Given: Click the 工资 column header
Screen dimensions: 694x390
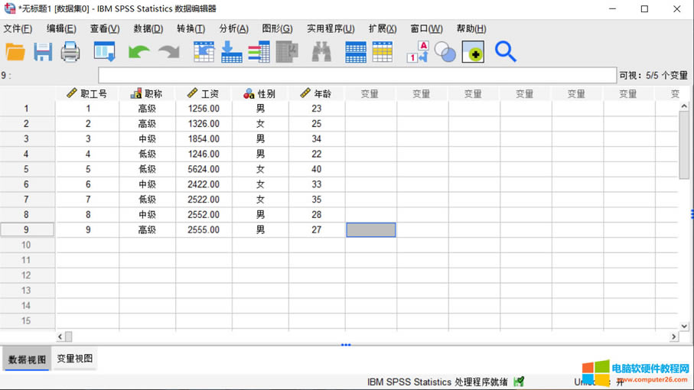Looking at the screenshot, I should (x=204, y=93).
